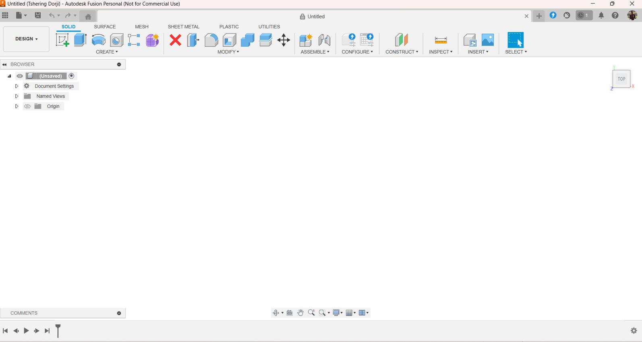Click the Insert Derive icon

[470, 40]
